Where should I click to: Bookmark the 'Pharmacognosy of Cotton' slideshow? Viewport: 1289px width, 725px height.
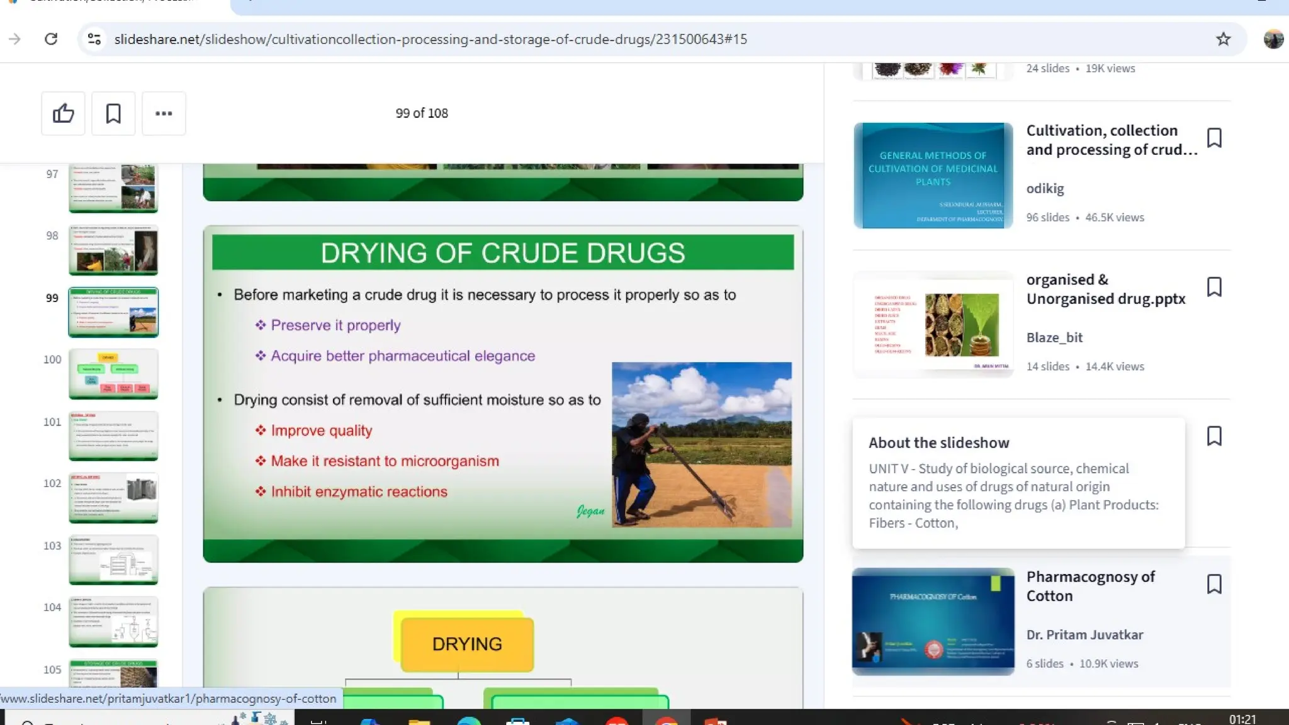coord(1214,584)
